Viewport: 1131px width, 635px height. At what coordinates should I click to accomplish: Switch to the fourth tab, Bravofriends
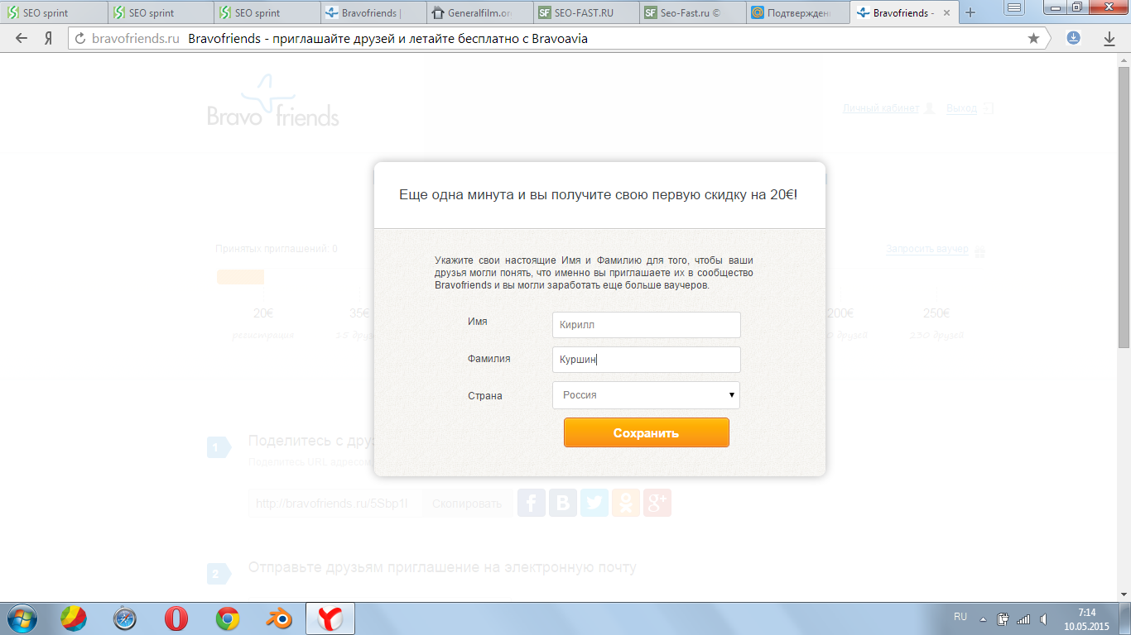point(372,12)
